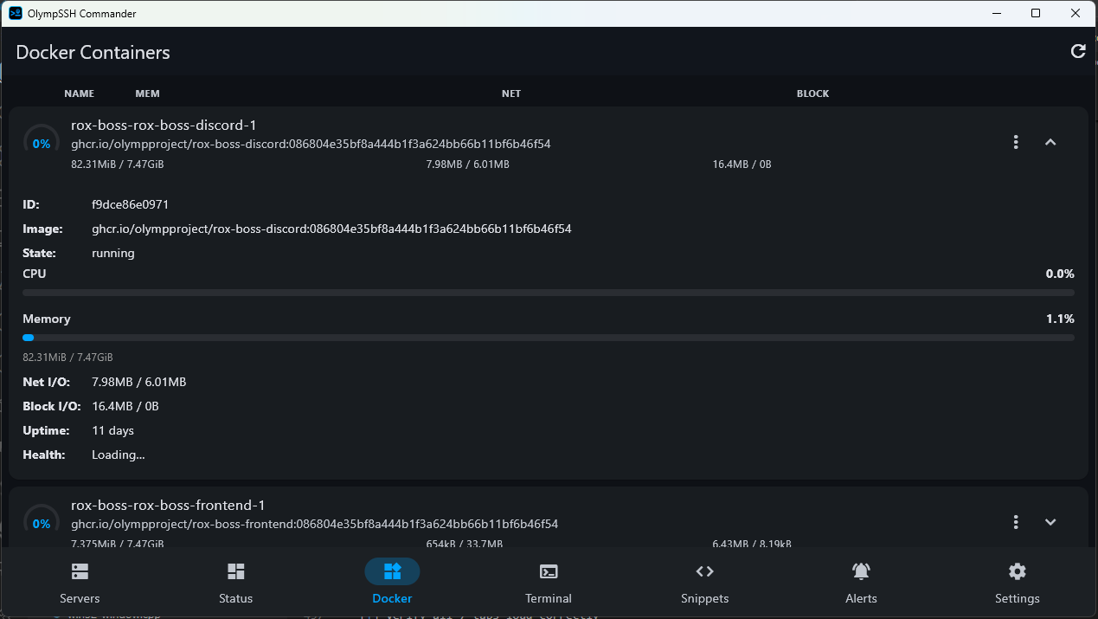Collapse the rox-boss-discord-1 container details
1098x619 pixels.
(1050, 142)
